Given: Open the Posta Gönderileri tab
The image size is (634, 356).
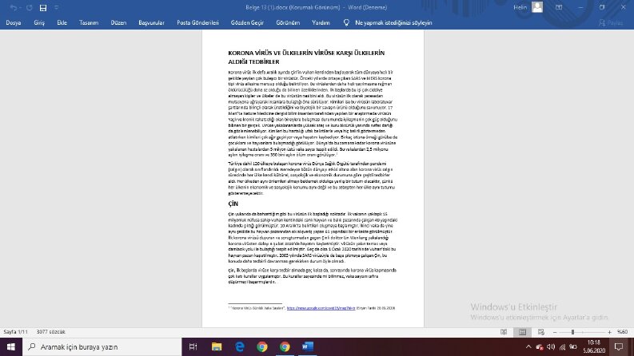Looking at the screenshot, I should click(197, 22).
